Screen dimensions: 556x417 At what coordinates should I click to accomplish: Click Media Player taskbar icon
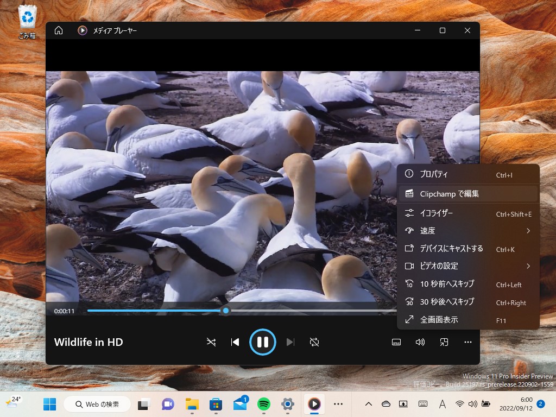point(314,404)
